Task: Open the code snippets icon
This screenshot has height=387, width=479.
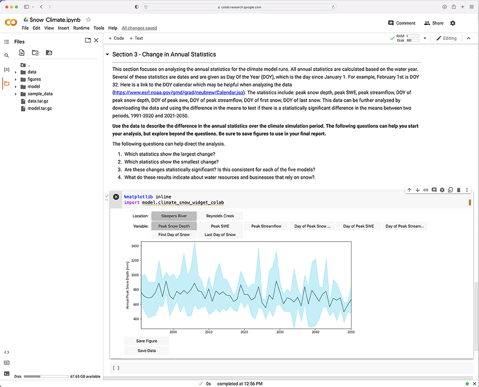Action: (7, 352)
